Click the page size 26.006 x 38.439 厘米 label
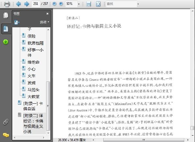 (72, 140)
